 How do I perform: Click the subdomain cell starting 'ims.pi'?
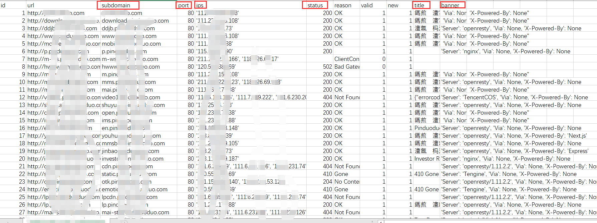tap(138, 120)
